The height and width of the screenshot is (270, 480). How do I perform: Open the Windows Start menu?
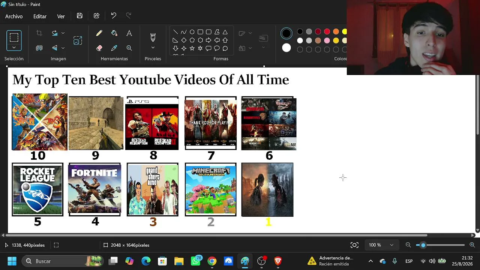click(12, 261)
